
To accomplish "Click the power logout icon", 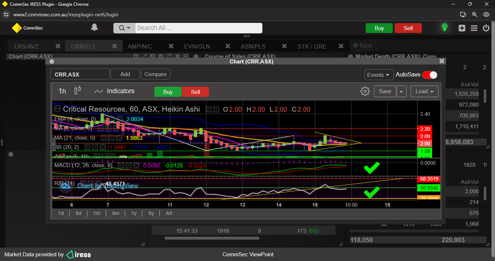I will pos(486,28).
